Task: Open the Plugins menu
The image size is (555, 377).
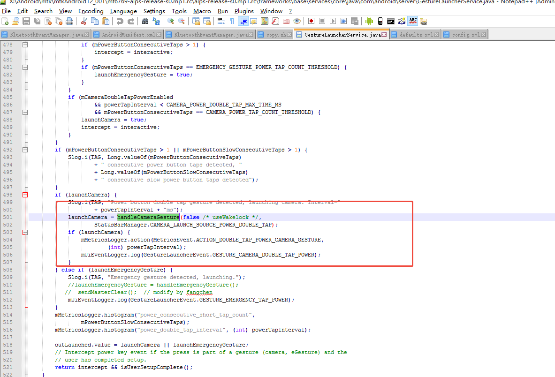Action: [244, 11]
